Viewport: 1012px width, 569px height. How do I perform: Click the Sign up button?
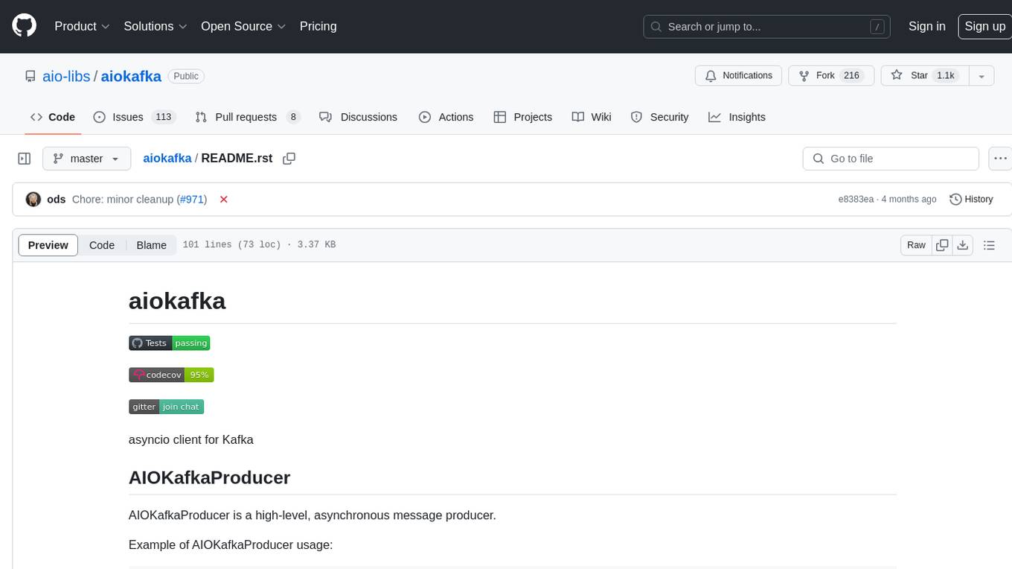pyautogui.click(x=984, y=26)
